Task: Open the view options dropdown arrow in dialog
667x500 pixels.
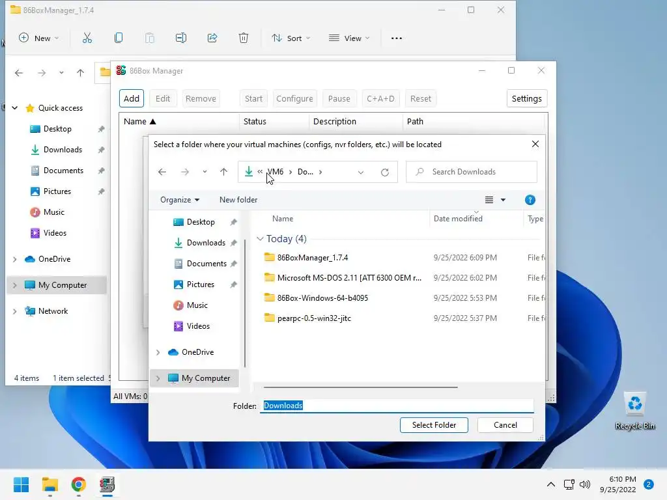Action: pos(504,200)
